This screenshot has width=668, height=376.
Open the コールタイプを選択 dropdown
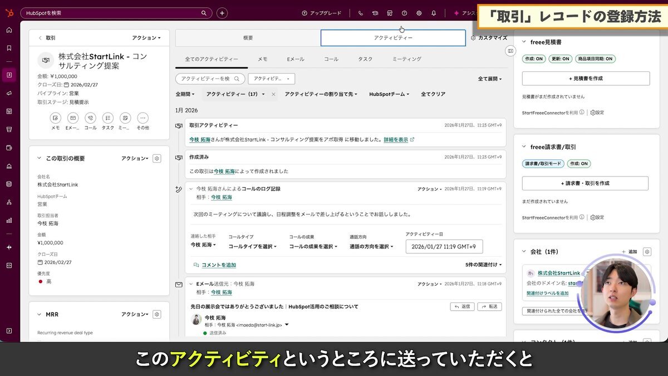[x=252, y=246]
